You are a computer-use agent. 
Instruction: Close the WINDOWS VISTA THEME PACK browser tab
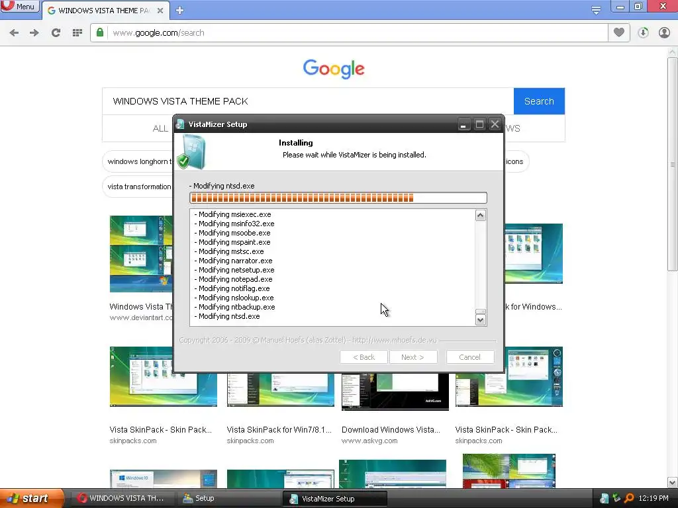[160, 11]
